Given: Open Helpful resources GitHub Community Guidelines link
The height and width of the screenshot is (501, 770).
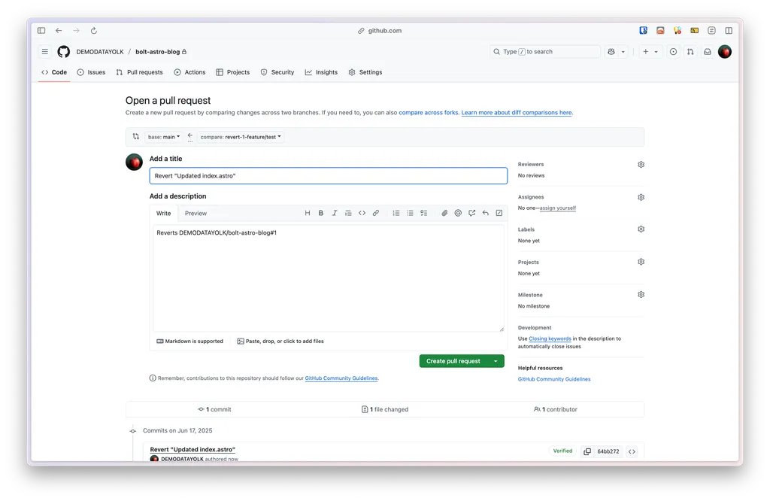Looking at the screenshot, I should pos(554,379).
